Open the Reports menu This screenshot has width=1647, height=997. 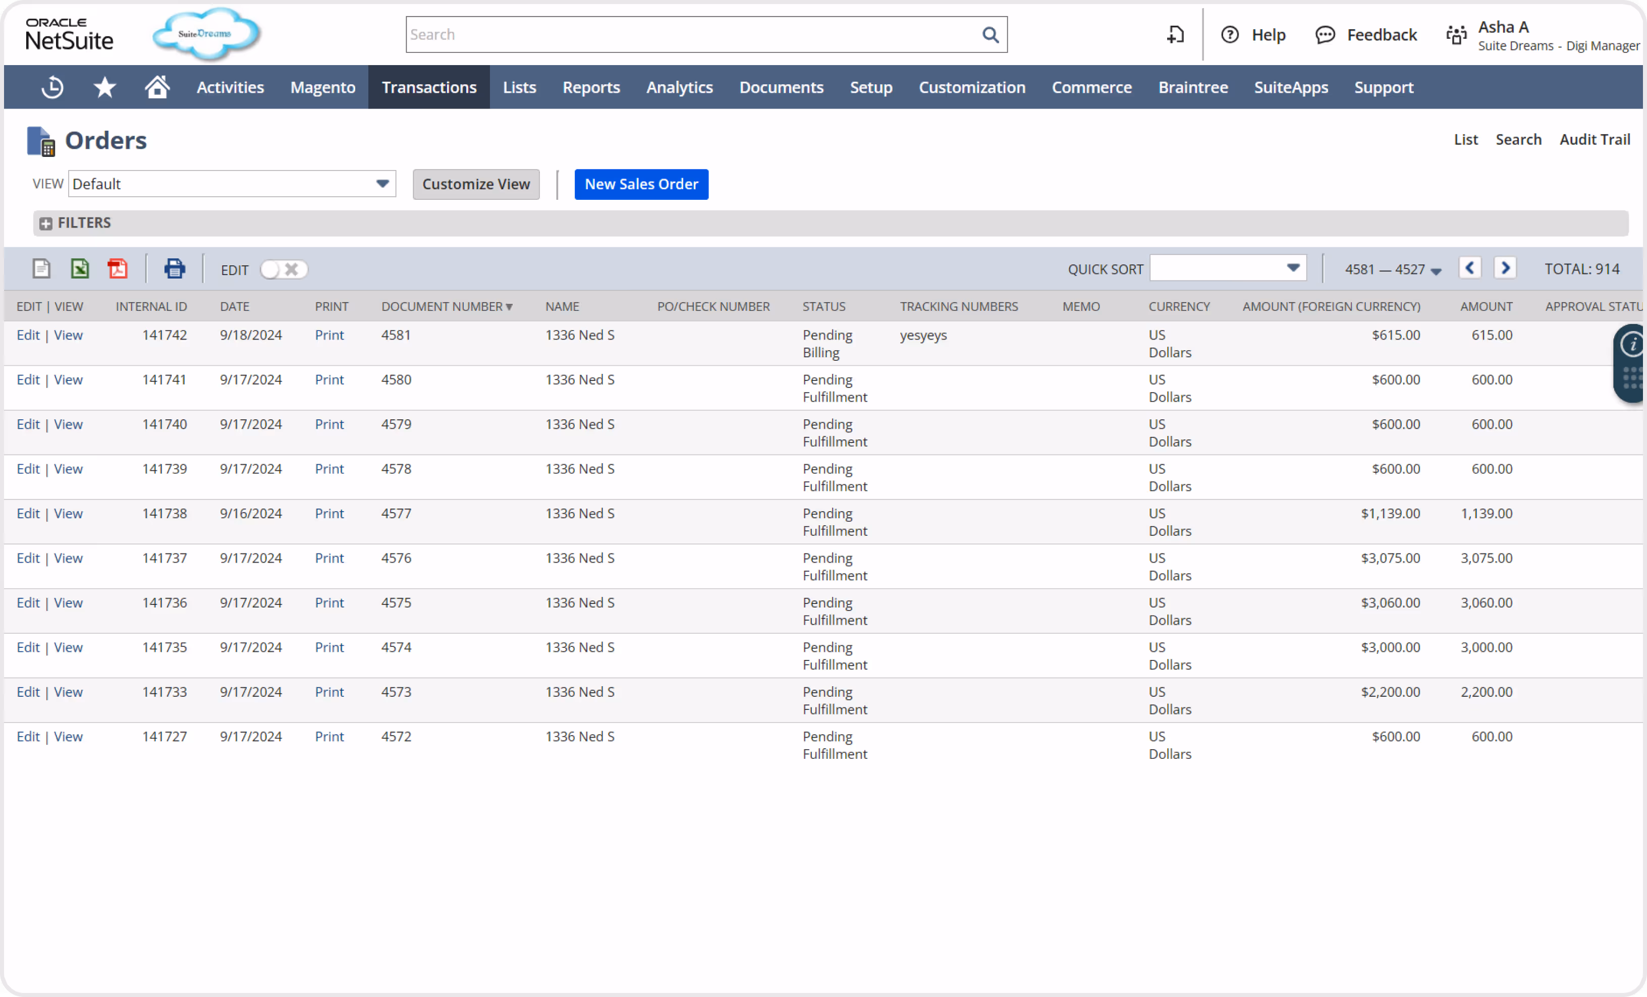[x=591, y=87]
